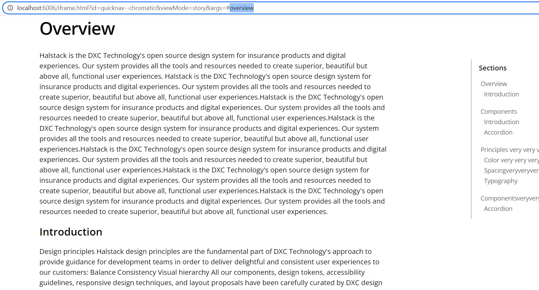Open Accordion under Components in Sections

pos(498,132)
